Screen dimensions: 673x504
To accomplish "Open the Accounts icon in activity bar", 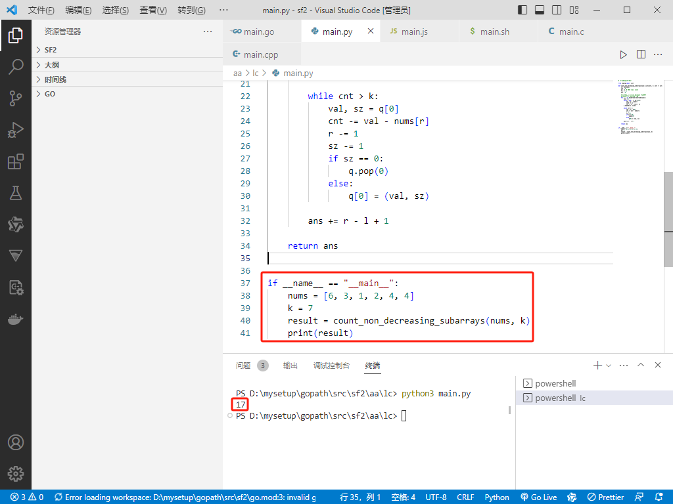I will click(x=16, y=442).
